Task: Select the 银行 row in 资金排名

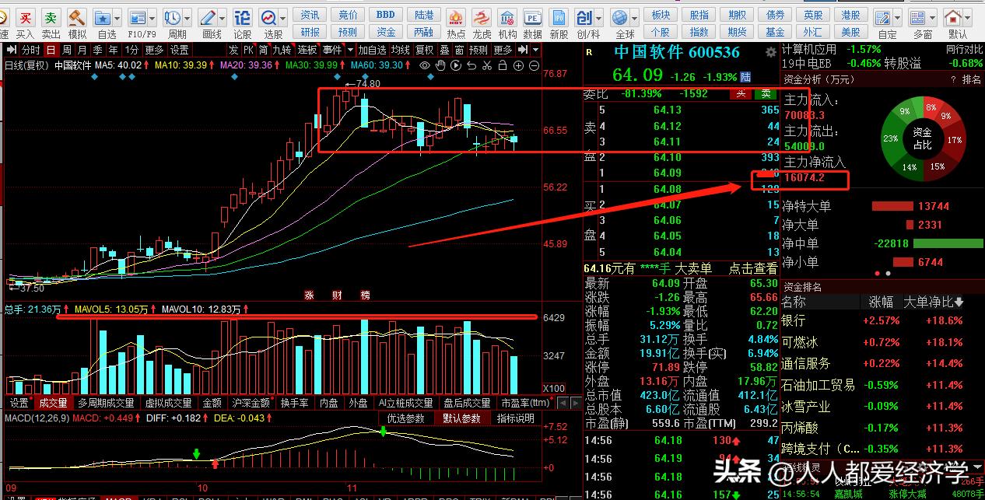Action: 883,320
